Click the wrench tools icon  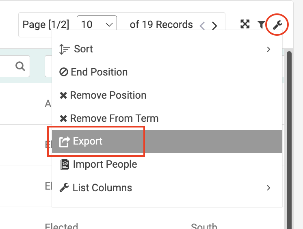(277, 25)
